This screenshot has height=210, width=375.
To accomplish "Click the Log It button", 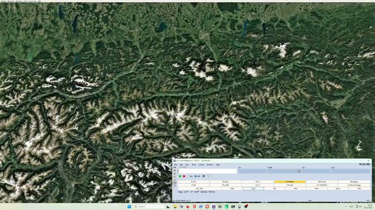I will coord(253,188).
